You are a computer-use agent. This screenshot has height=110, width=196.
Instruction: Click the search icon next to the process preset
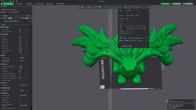[31, 21]
